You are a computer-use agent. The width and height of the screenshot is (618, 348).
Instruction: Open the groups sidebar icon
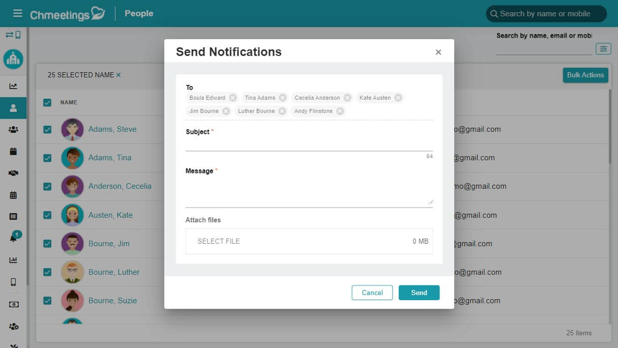coord(13,129)
